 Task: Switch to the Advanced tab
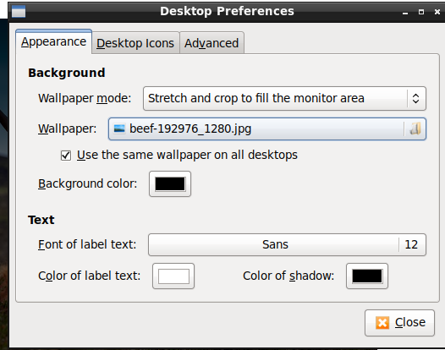212,43
